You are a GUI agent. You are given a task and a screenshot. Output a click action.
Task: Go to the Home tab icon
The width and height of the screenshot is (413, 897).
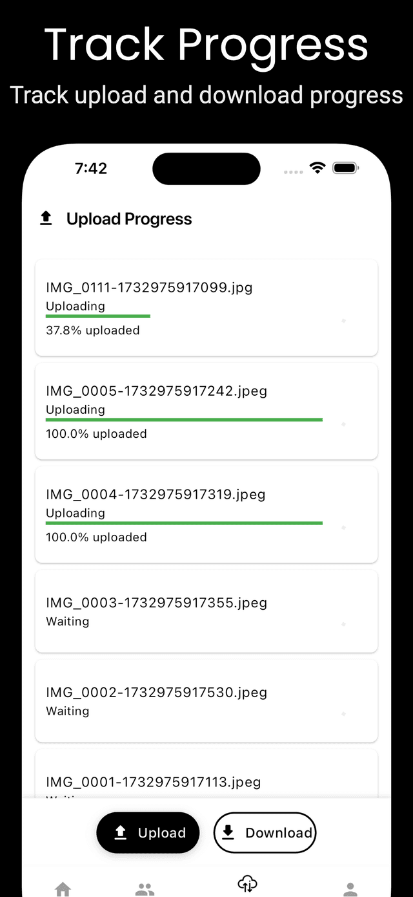pos(63,889)
